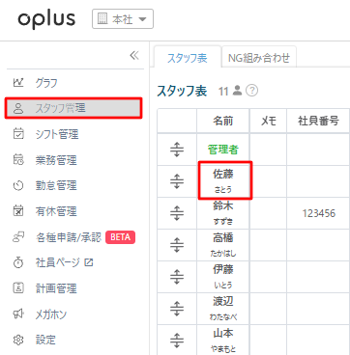
Task: Open 計画管理 in the sidebar
Action: tap(45, 288)
